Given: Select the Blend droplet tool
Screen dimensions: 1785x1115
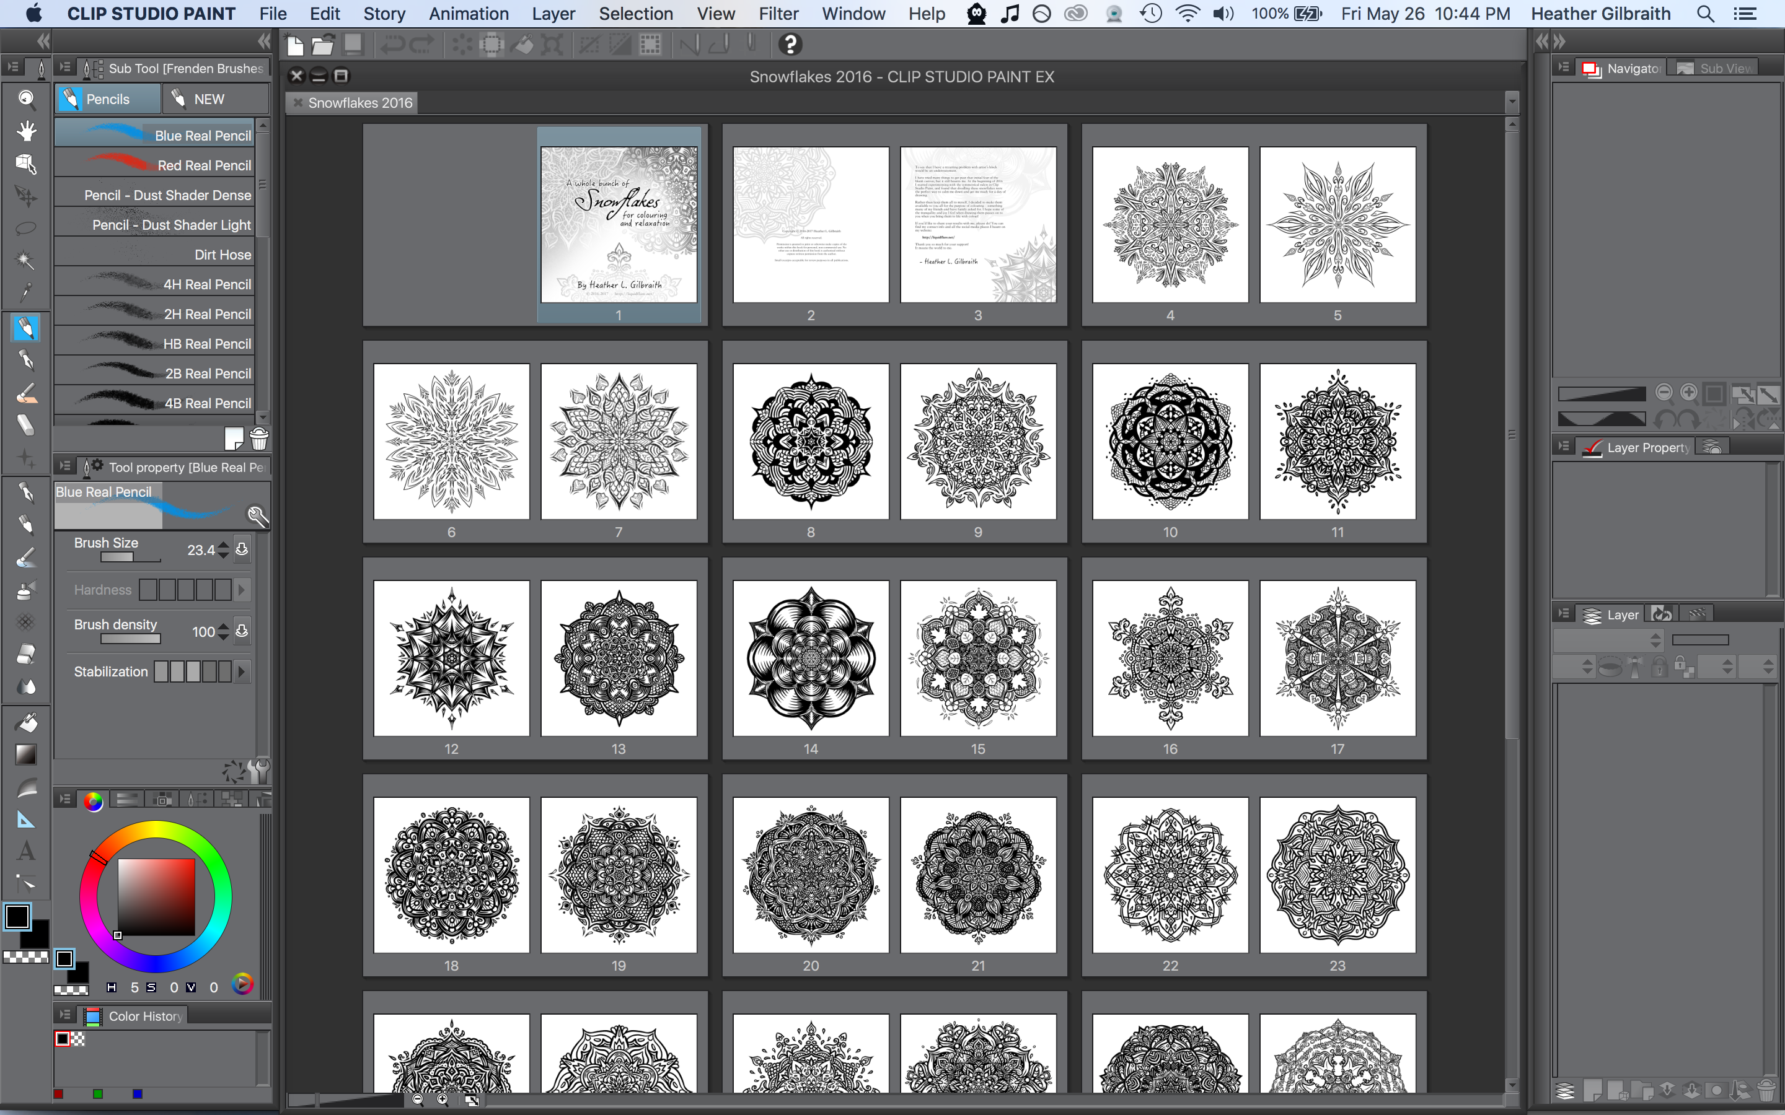Looking at the screenshot, I should (x=26, y=686).
